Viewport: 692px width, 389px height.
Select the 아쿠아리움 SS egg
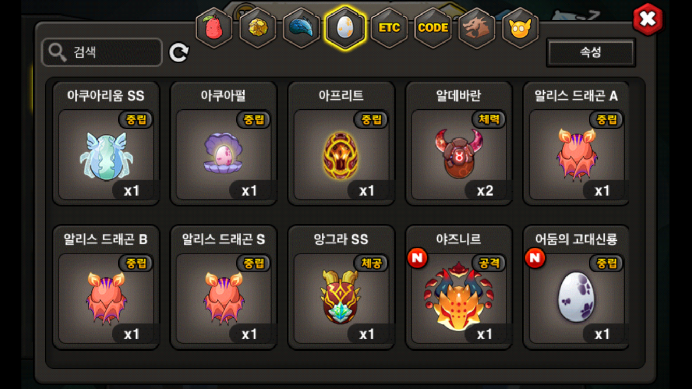(x=106, y=144)
